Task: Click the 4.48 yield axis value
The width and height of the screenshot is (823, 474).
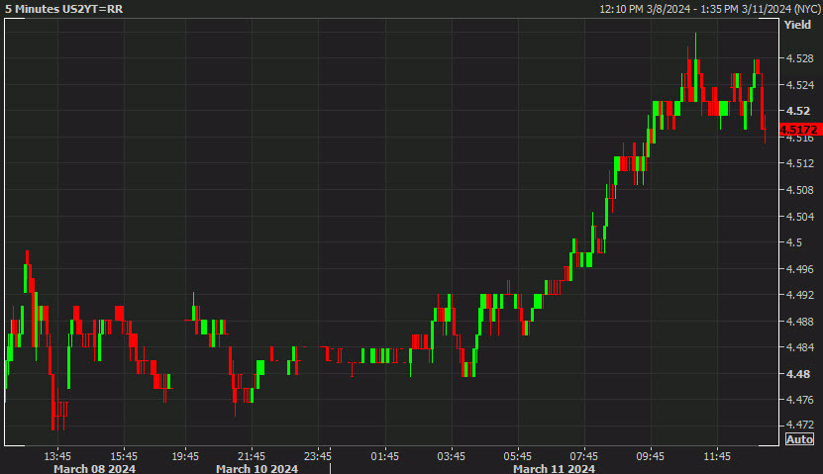Action: [x=798, y=374]
